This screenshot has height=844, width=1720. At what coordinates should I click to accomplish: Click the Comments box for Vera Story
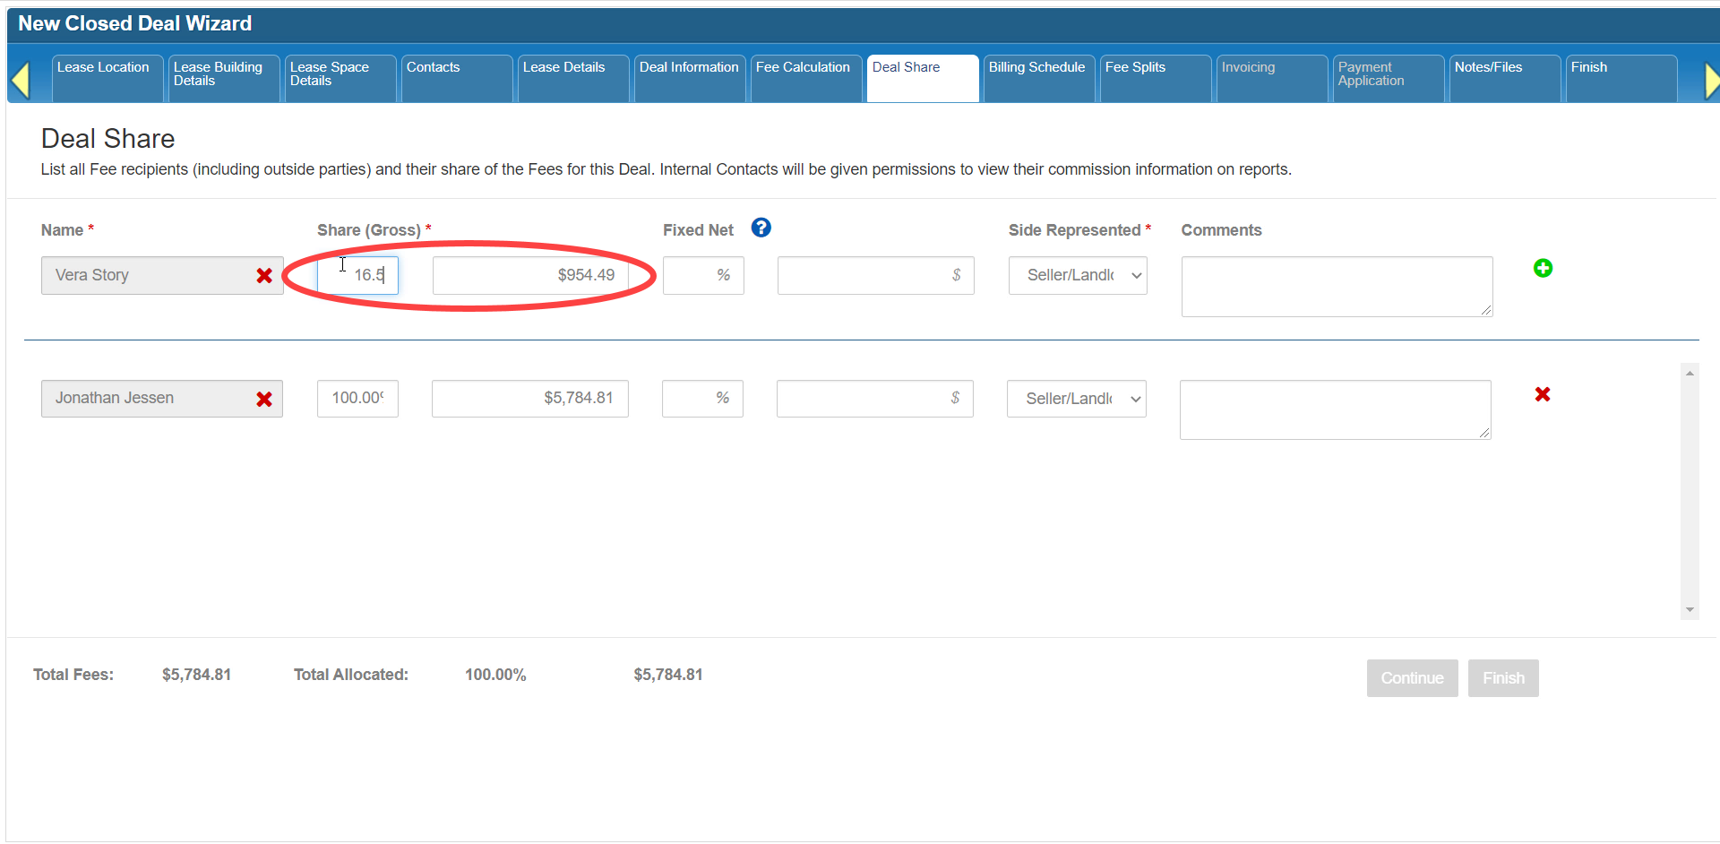1336,287
